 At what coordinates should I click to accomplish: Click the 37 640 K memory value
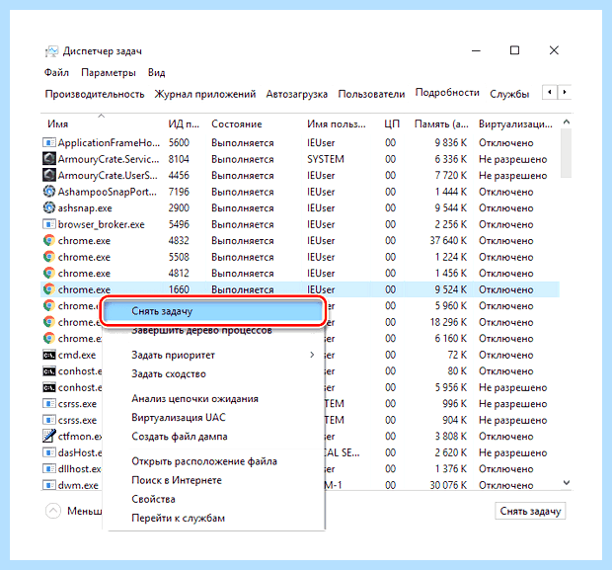[x=448, y=241]
